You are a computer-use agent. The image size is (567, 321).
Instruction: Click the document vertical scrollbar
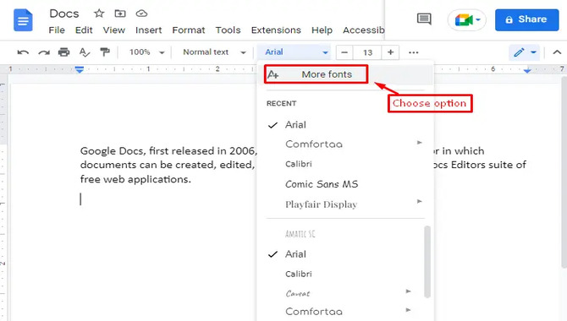[x=564, y=173]
